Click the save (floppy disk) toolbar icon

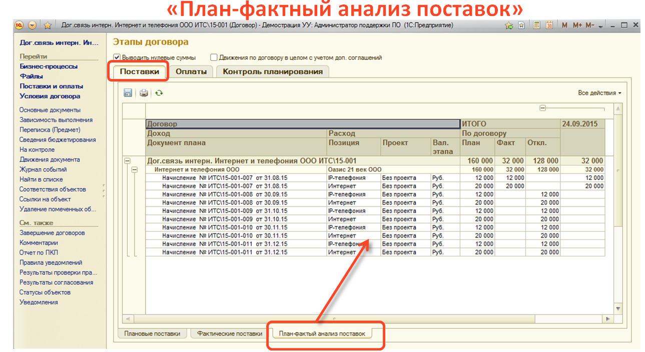[128, 93]
